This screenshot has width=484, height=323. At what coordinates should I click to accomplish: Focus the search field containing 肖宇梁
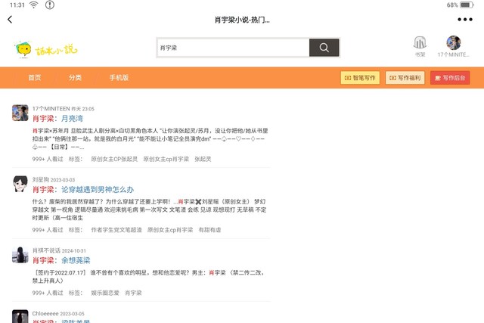click(x=232, y=48)
